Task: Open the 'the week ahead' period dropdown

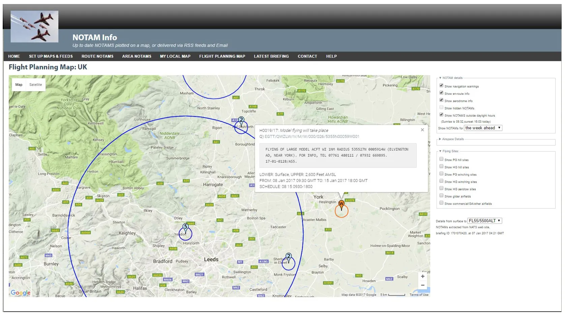Action: click(x=483, y=128)
